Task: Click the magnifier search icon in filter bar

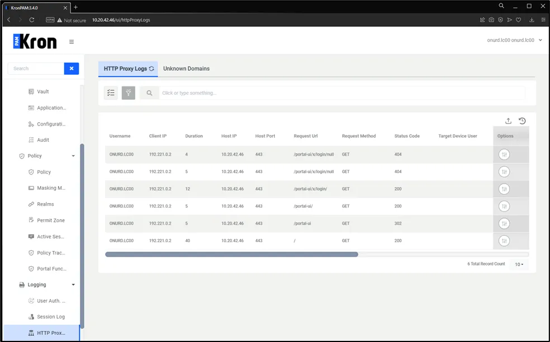Action: click(149, 93)
